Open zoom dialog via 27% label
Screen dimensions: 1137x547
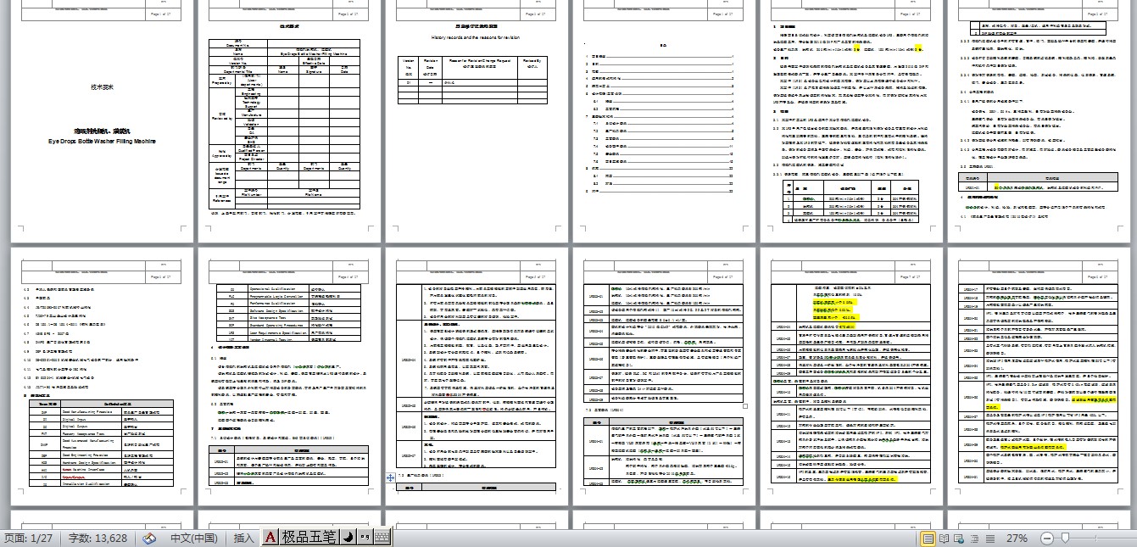[x=1017, y=538]
